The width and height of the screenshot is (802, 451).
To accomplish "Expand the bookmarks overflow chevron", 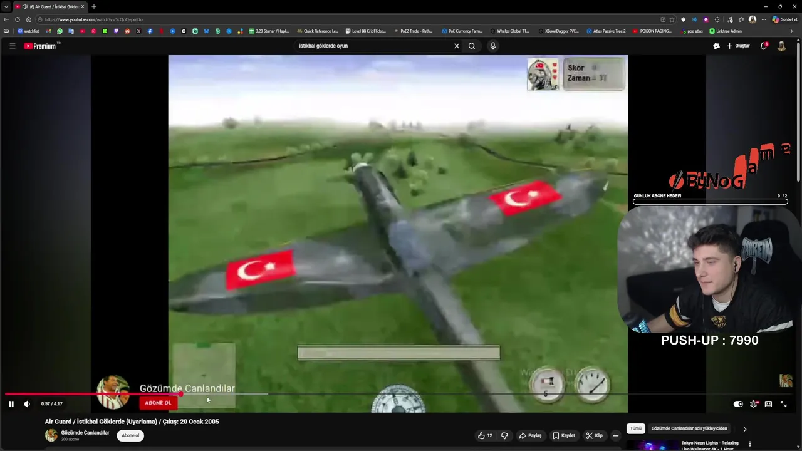I will pos(791,31).
